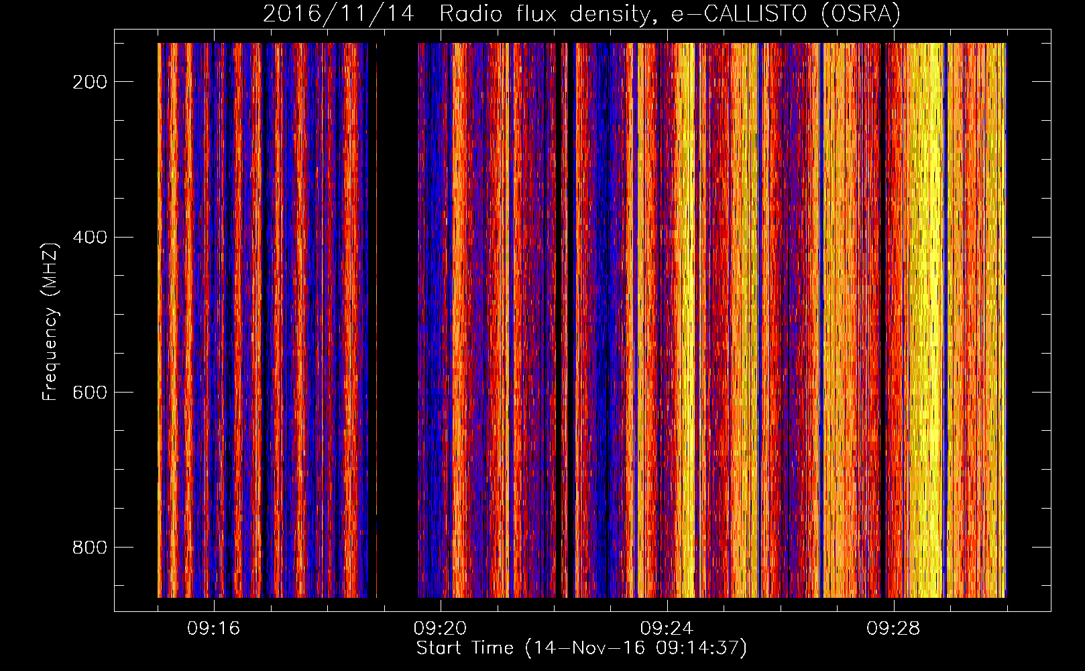
Task: Click the 400 frequency tick label
Action: click(90, 238)
